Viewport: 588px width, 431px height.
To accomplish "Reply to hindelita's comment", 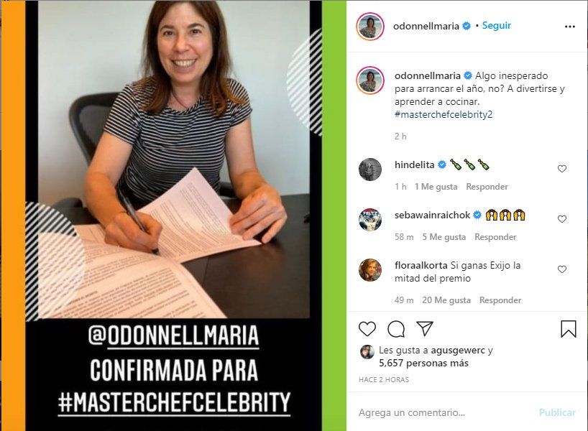I will (x=487, y=187).
